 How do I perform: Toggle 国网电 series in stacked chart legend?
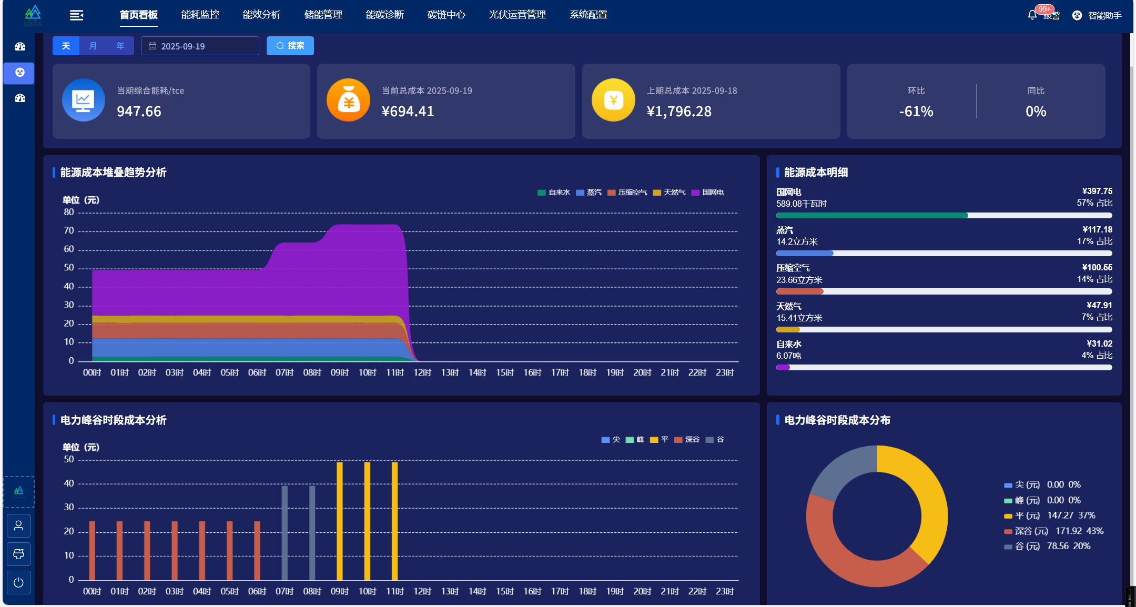[x=707, y=193]
